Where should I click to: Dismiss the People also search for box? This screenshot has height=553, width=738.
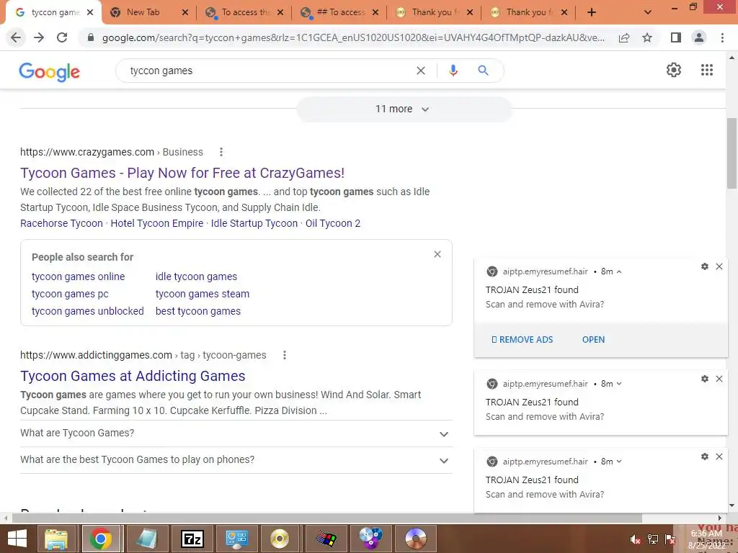pyautogui.click(x=437, y=254)
